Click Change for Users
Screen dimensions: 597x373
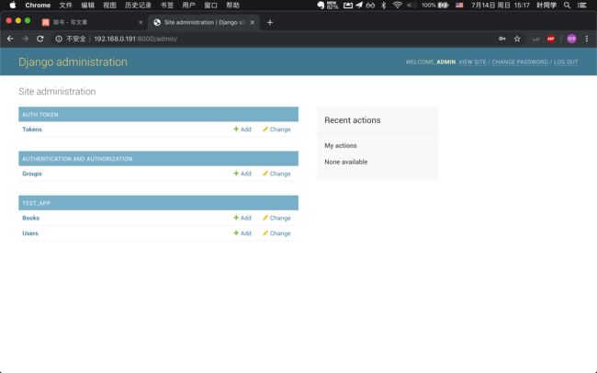pyautogui.click(x=276, y=233)
